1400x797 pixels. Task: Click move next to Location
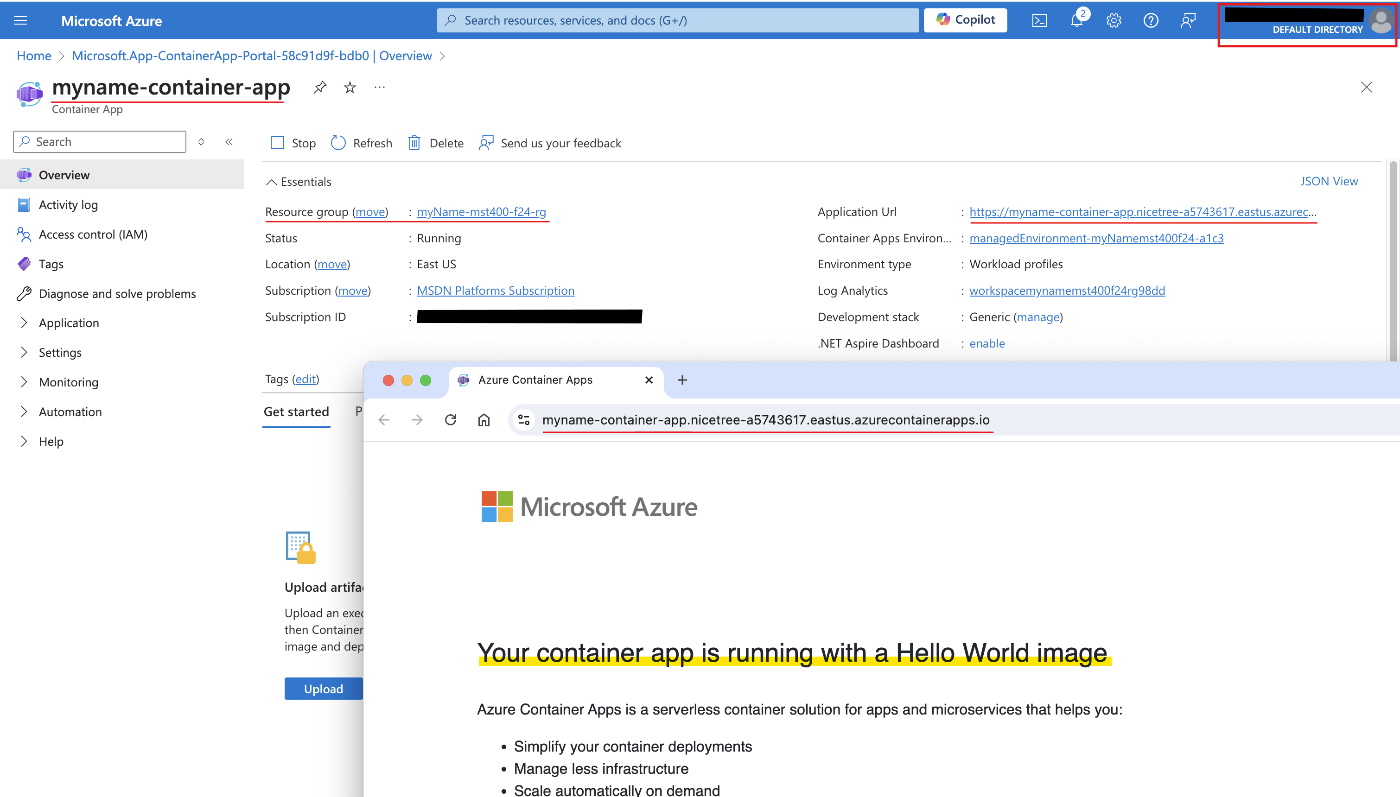pos(332,265)
